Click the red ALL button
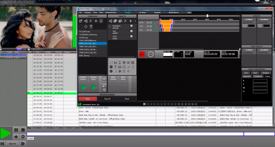Image resolution: width=275 pixels, height=147 pixels. 142,54
